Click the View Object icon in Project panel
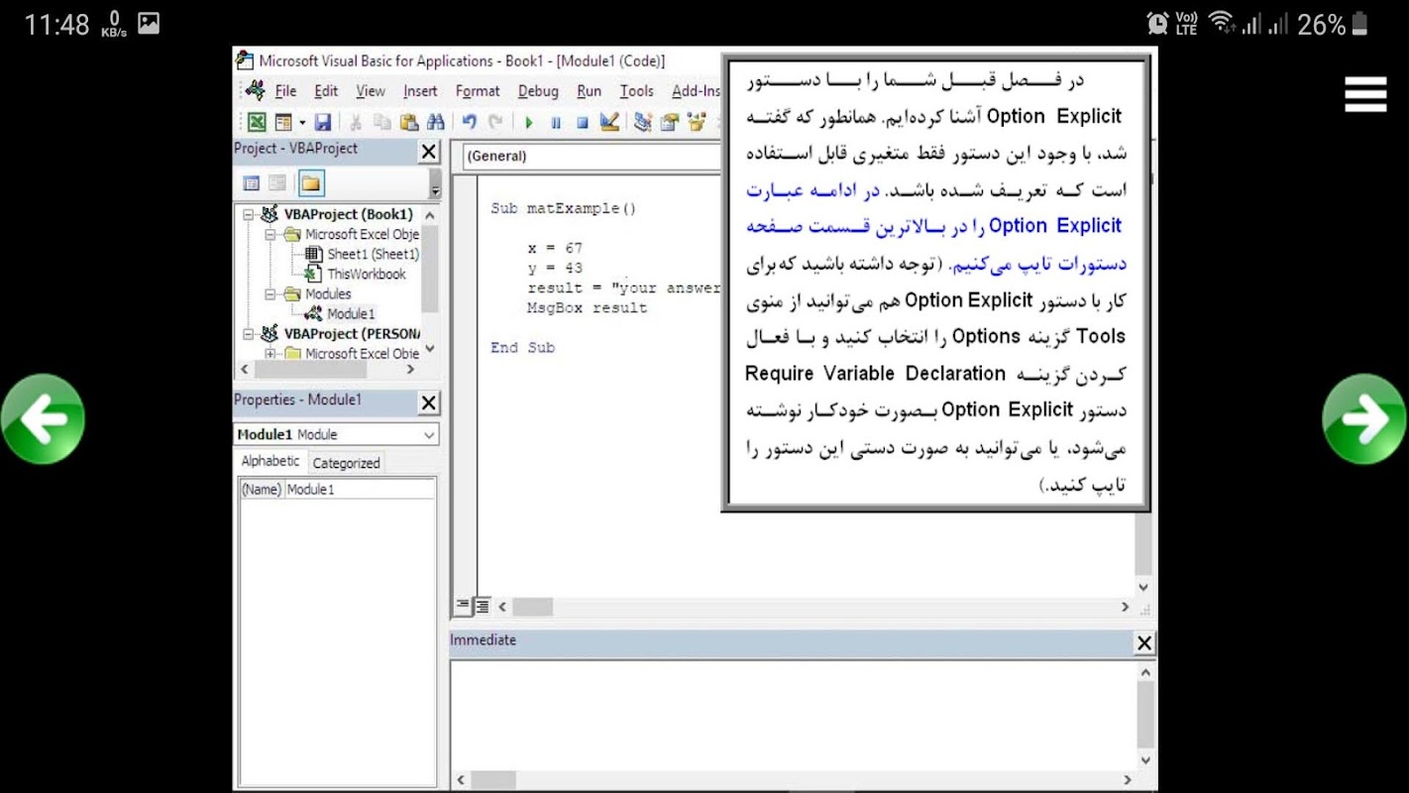The image size is (1409, 793). pos(277,183)
